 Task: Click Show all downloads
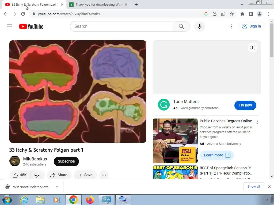point(254,187)
